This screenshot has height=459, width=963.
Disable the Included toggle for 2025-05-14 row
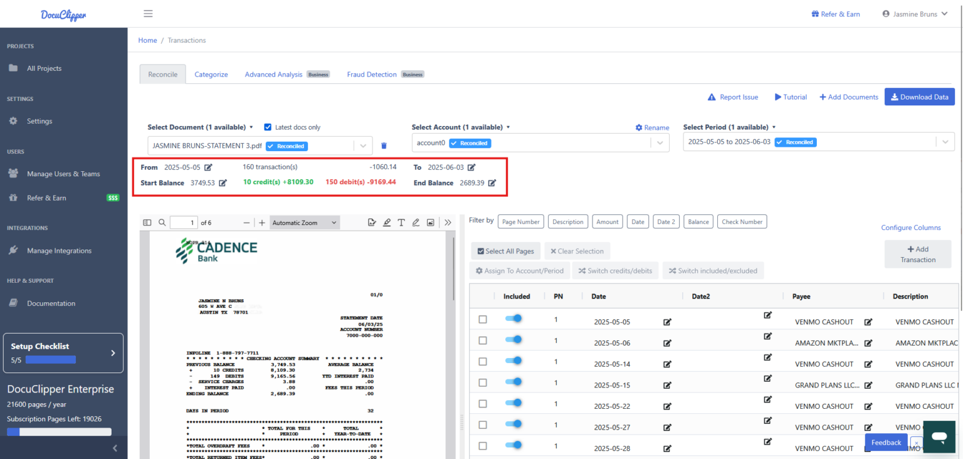(513, 361)
